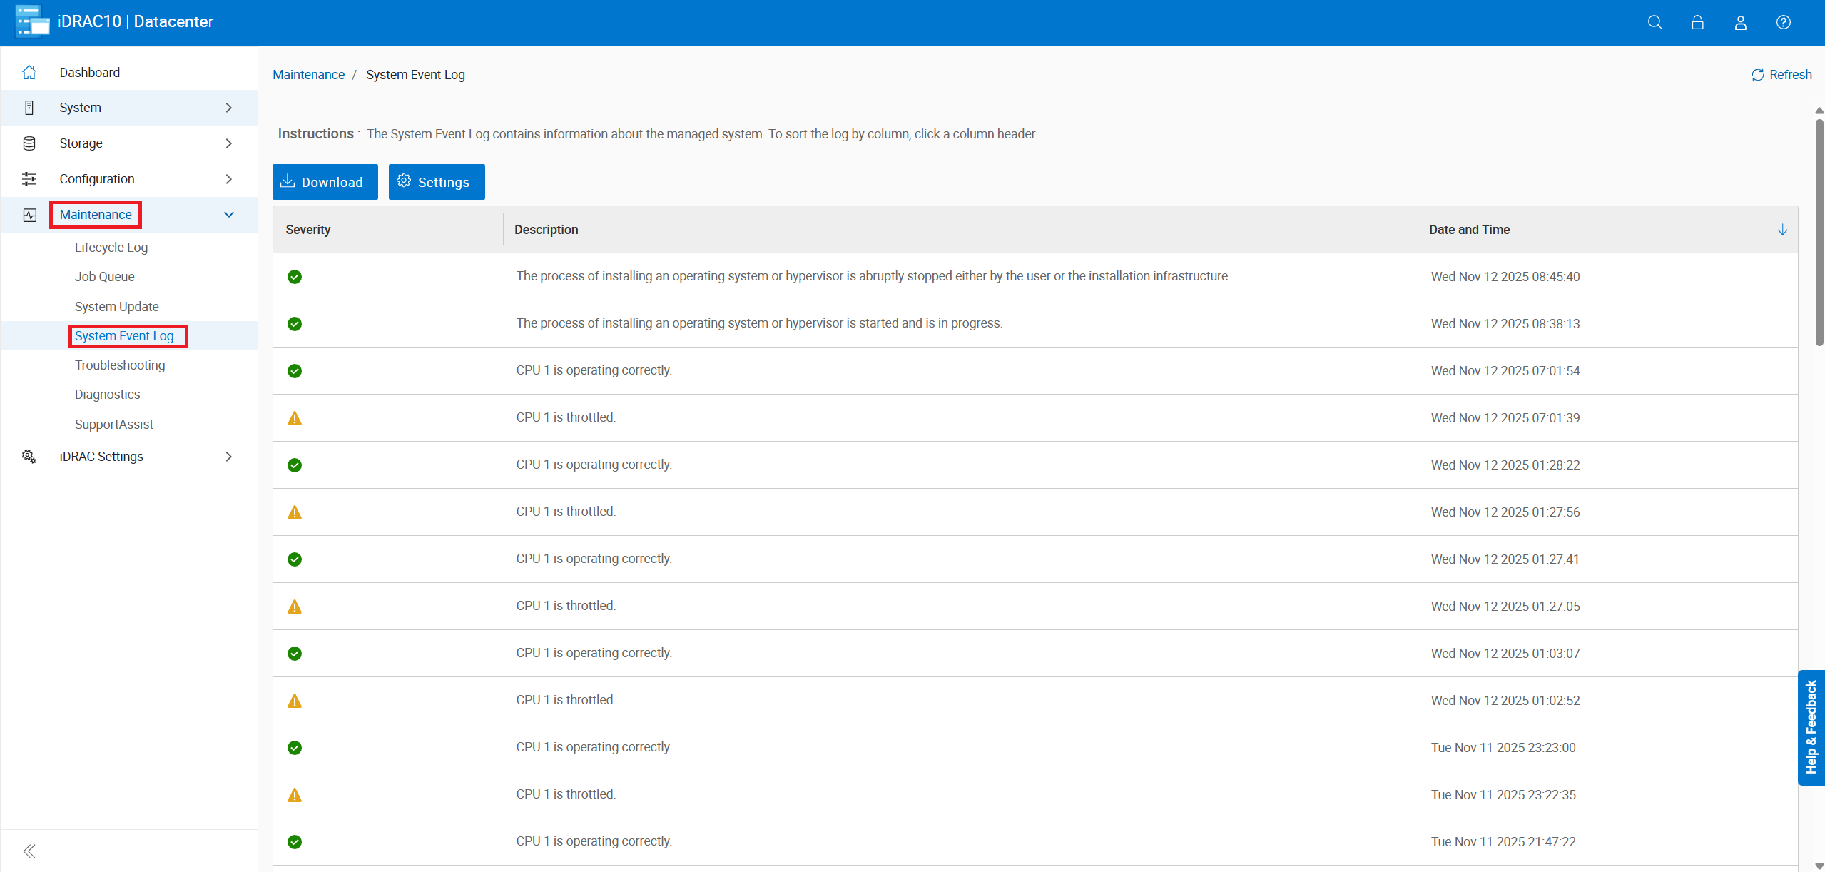1825x872 pixels.
Task: Expand the Configuration menu chevron
Action: pyautogui.click(x=228, y=179)
